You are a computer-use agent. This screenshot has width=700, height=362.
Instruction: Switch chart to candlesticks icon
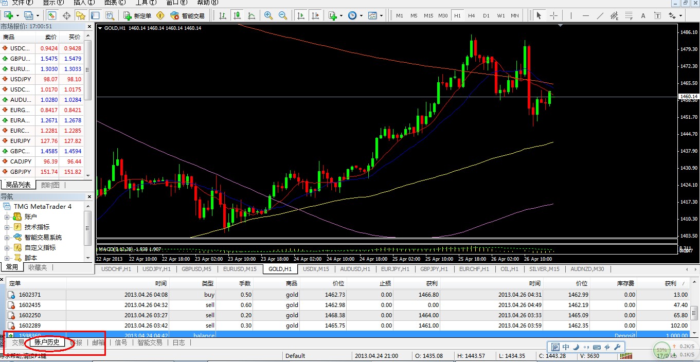pyautogui.click(x=237, y=15)
